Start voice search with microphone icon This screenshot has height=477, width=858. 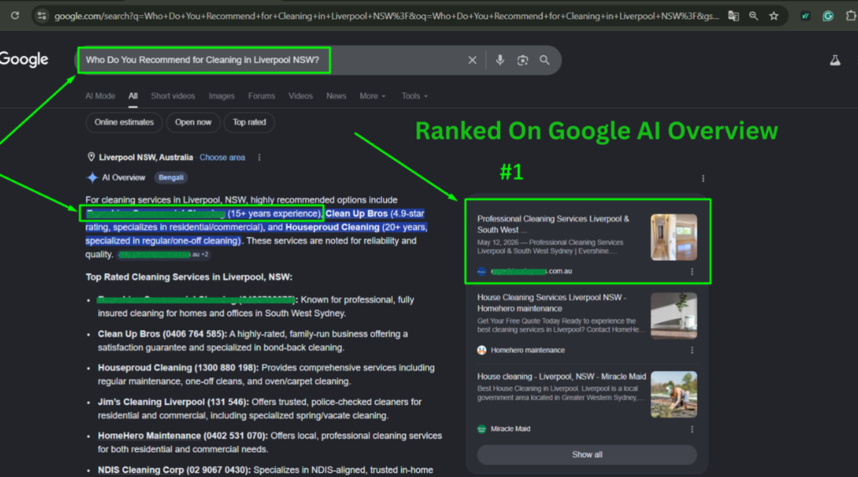pyautogui.click(x=499, y=60)
